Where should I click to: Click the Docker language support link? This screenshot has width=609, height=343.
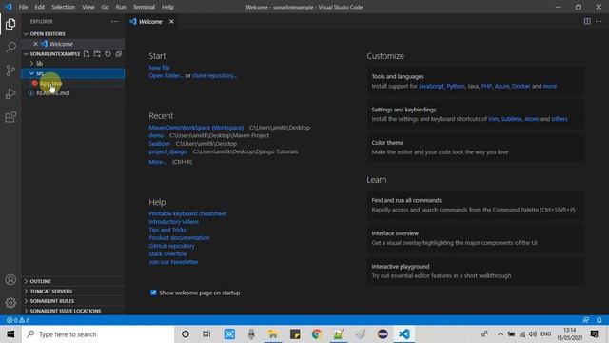tap(521, 86)
